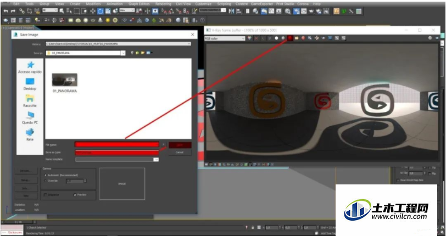This screenshot has height=236, width=446.
Task: Activate the Select and Rotate tool
Action: pos(101,11)
